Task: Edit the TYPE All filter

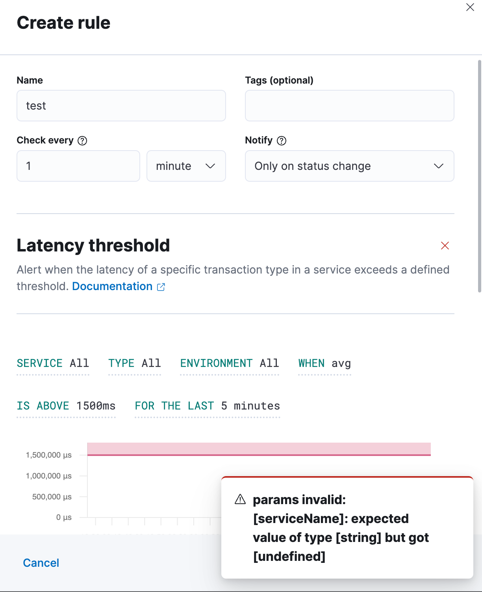Action: point(134,363)
